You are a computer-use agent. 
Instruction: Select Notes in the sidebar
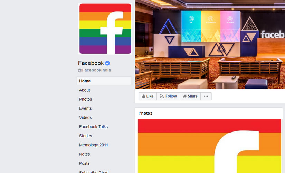point(84,154)
